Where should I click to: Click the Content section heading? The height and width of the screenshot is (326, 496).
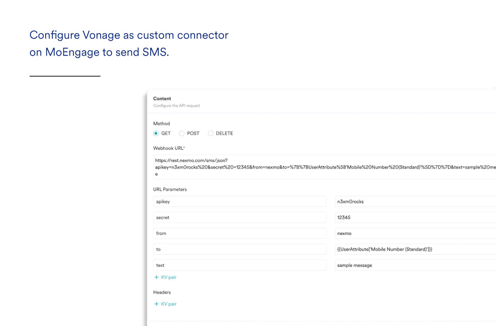(162, 99)
